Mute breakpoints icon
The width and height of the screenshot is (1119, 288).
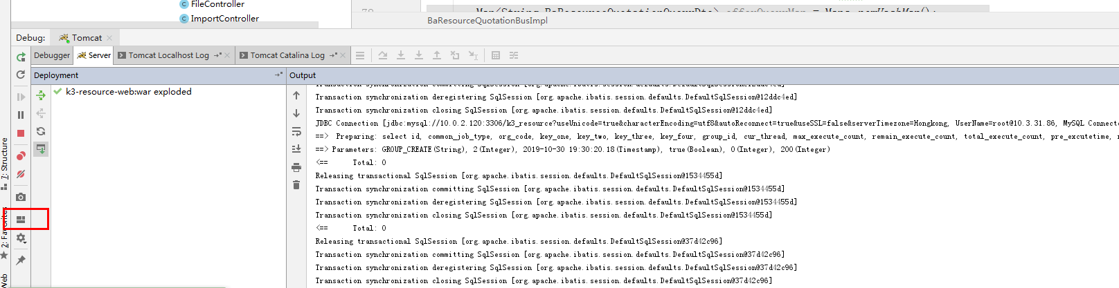point(21,174)
